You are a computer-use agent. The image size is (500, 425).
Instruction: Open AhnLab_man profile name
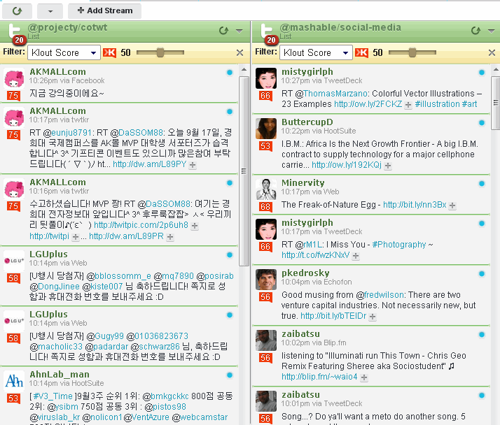click(60, 375)
